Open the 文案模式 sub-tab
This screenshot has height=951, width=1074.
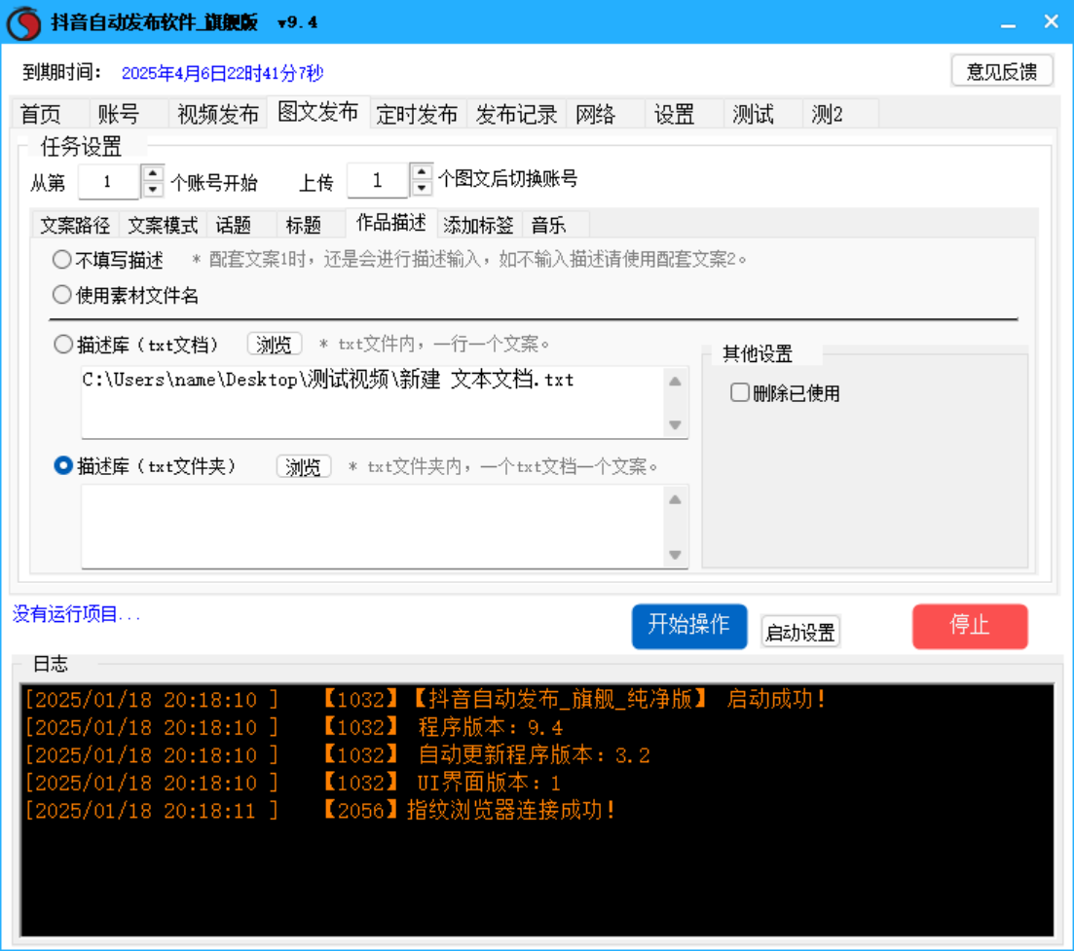point(163,225)
